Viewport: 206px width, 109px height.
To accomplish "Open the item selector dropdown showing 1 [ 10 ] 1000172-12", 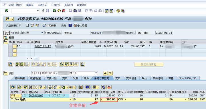I will pos(96,73).
